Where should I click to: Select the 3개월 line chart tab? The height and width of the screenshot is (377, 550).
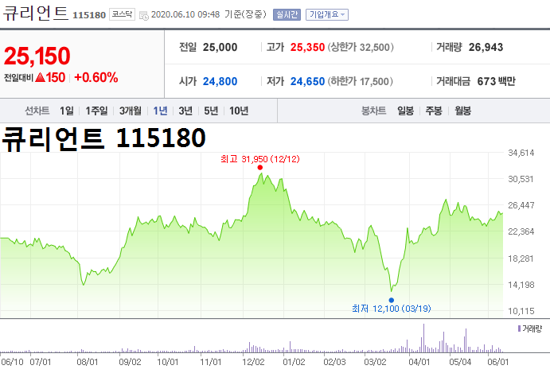[130, 111]
